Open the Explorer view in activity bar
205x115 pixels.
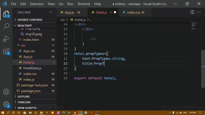[6, 14]
